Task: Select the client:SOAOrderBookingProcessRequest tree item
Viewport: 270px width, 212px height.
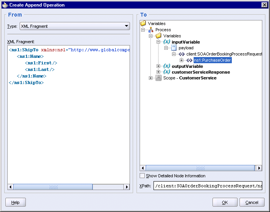Action: pos(224,54)
